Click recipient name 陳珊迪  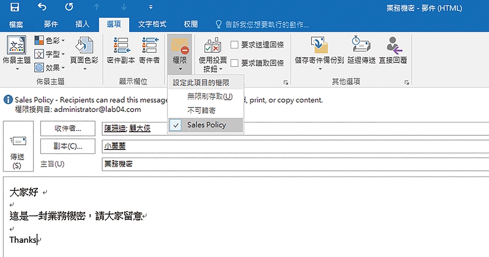click(115, 128)
